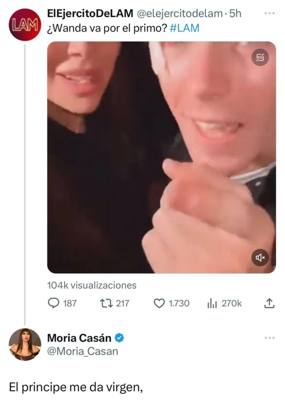Open the Moria Casán display name

coord(79,338)
